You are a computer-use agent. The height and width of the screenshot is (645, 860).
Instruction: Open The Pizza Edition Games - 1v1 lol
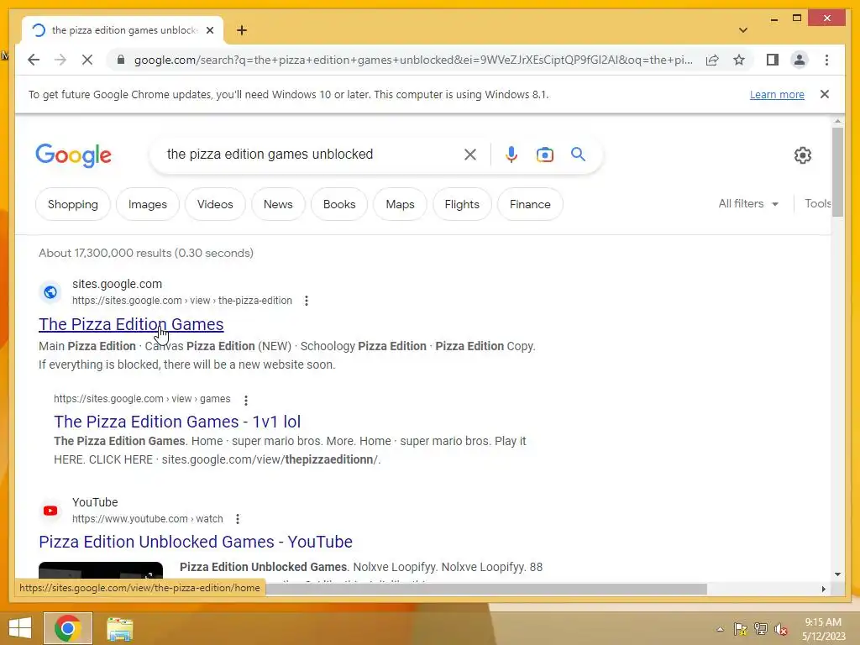177,422
